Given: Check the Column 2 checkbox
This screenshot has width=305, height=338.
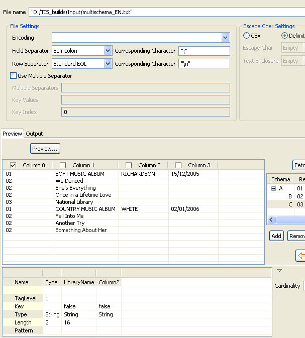Looking at the screenshot, I should coord(129,165).
